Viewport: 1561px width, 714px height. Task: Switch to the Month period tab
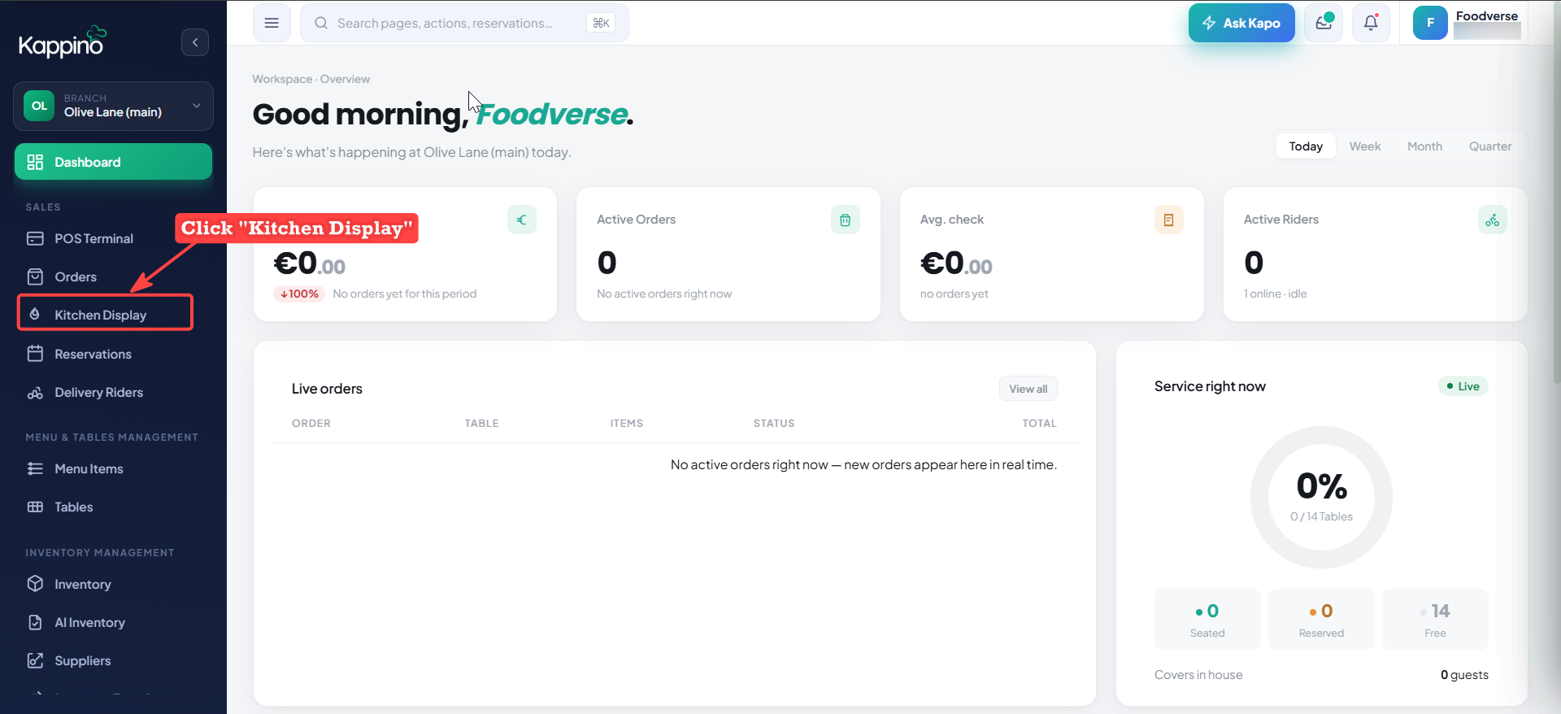(x=1424, y=146)
